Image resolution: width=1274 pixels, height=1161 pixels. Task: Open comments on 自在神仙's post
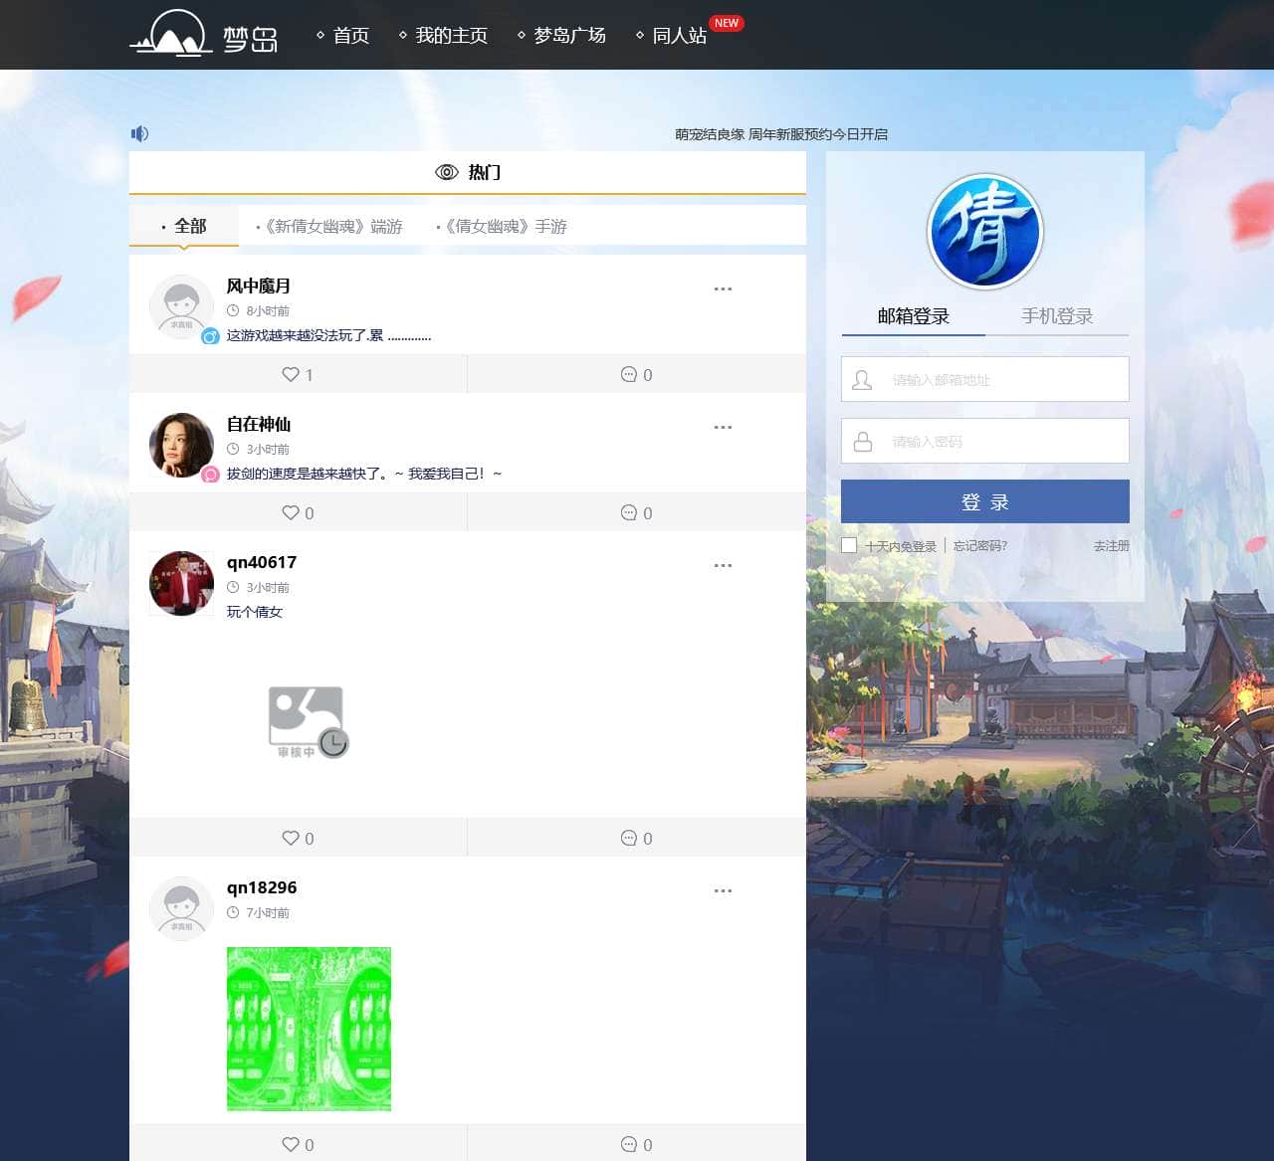(x=629, y=512)
